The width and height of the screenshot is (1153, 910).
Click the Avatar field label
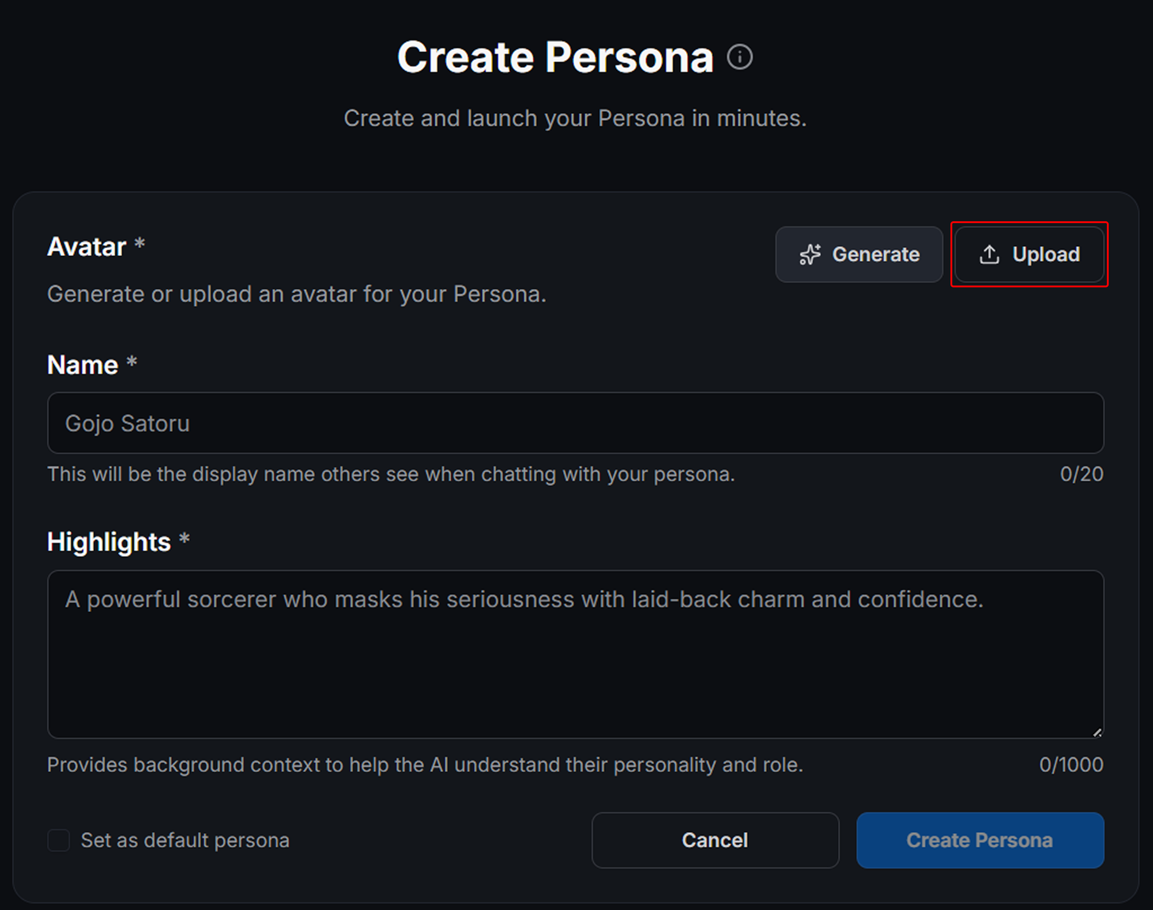86,247
